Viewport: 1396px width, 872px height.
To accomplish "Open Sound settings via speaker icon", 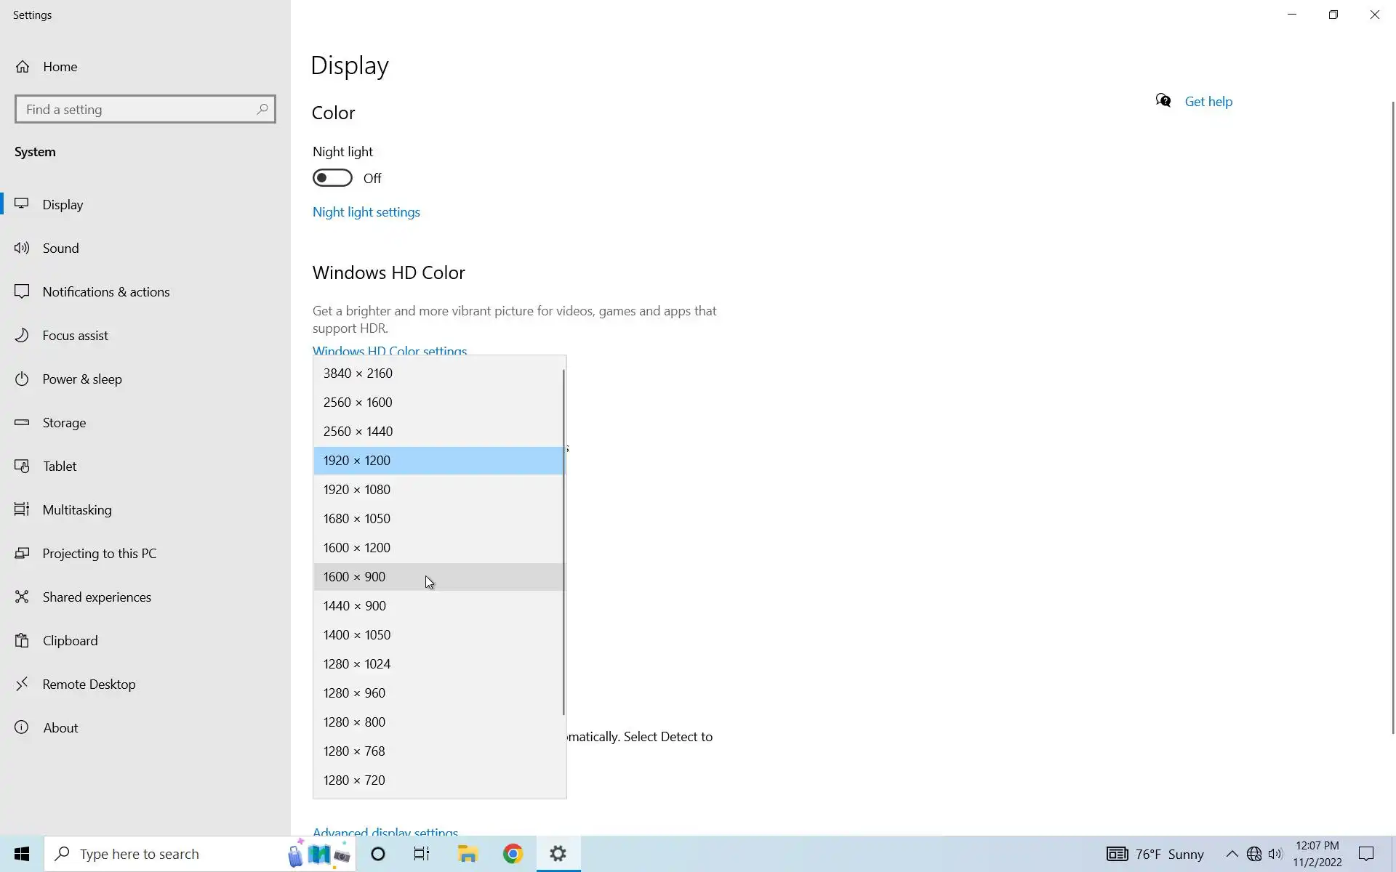I will [x=22, y=248].
